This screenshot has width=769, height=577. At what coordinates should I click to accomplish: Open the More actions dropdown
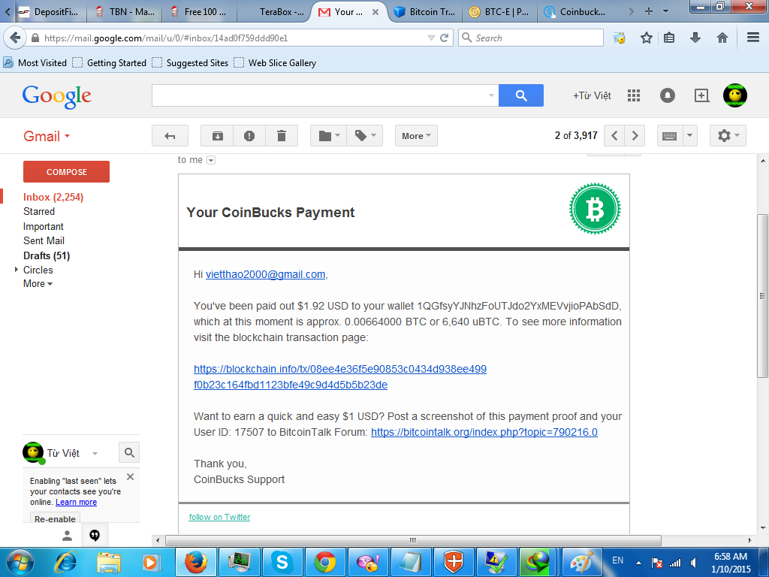[x=416, y=136]
